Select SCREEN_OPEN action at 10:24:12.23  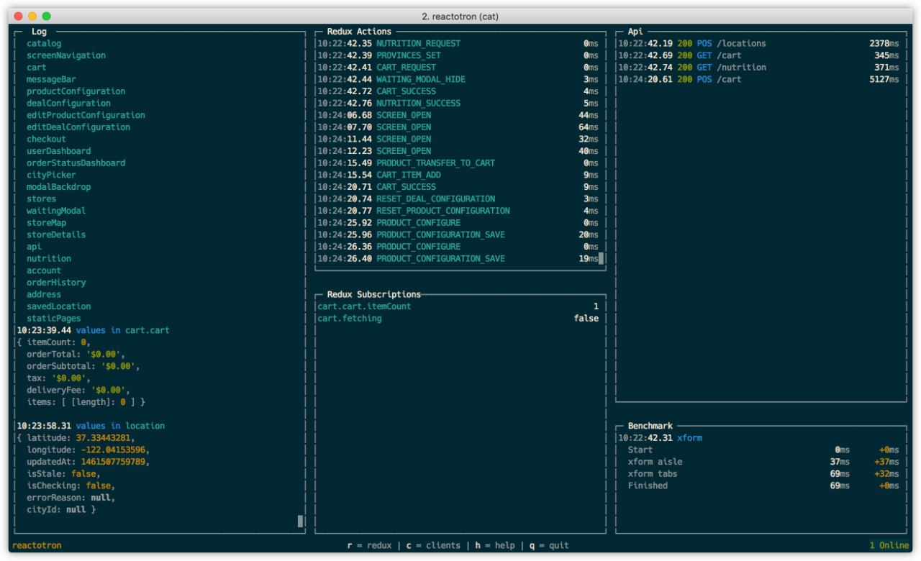coord(458,151)
